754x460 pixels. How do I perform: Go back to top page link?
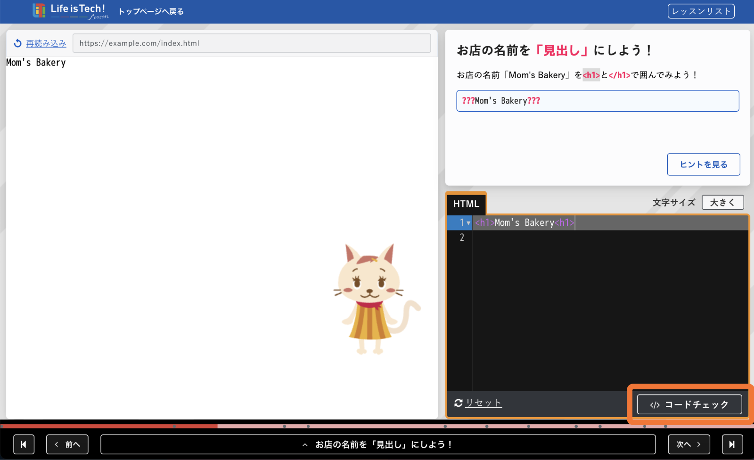(151, 11)
